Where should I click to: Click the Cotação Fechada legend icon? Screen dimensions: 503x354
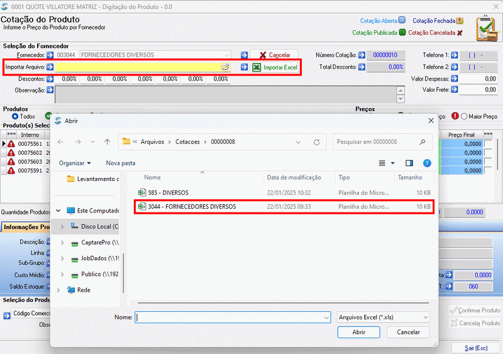(460, 21)
